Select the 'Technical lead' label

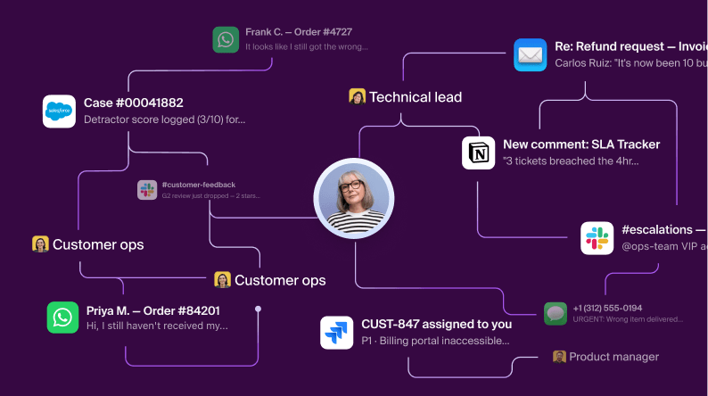[416, 97]
